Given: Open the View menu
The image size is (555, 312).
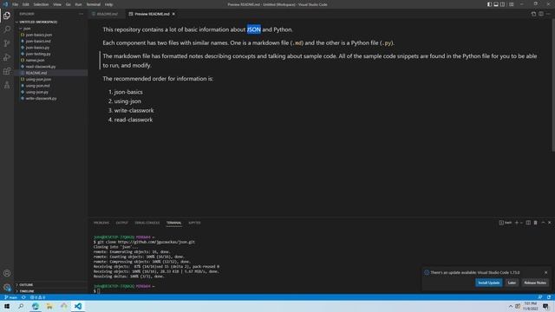Looking at the screenshot, I should [57, 4].
